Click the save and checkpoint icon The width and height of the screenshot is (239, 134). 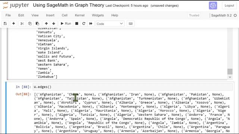(x=5, y=23)
